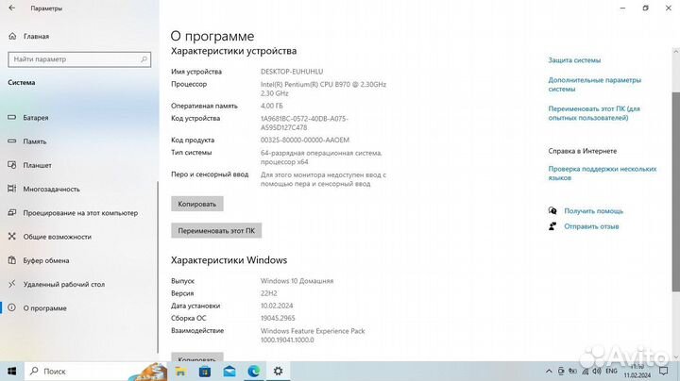Switch the ENG input language indicator
The width and height of the screenshot is (680, 381).
point(611,371)
